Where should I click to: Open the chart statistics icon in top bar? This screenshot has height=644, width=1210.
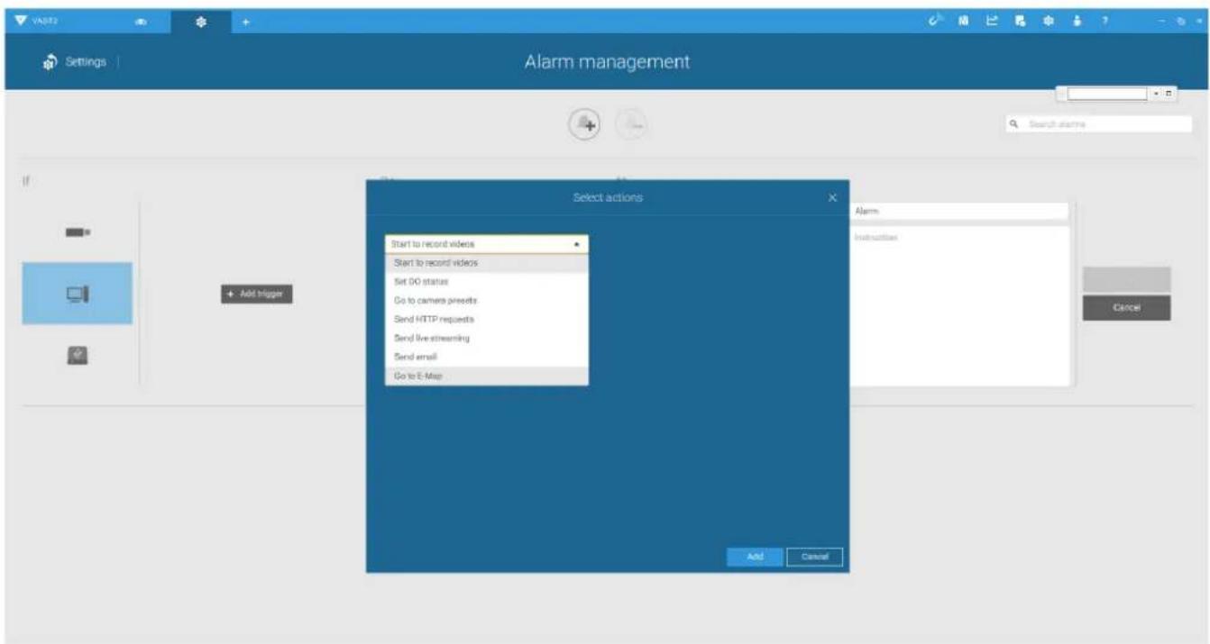coord(991,20)
